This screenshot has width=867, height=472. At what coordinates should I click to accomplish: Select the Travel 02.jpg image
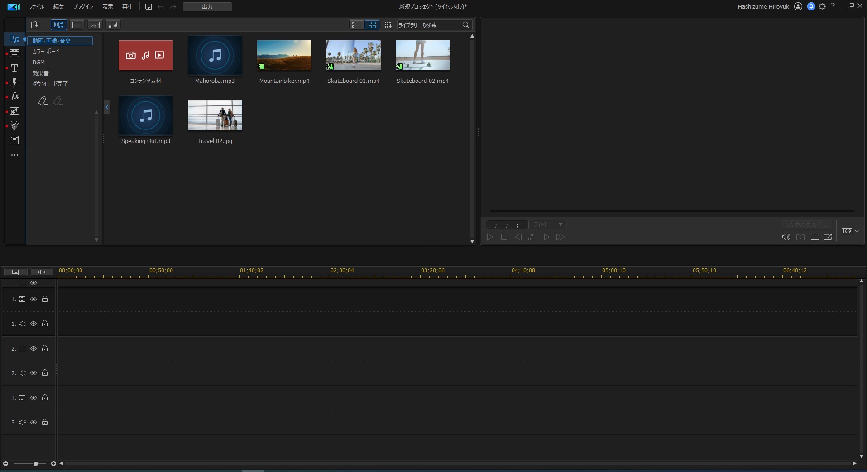[x=215, y=115]
